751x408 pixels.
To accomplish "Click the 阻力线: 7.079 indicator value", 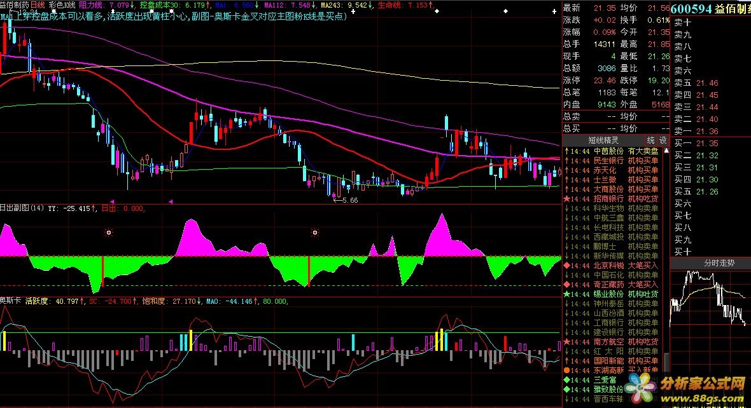I will pyautogui.click(x=106, y=5).
